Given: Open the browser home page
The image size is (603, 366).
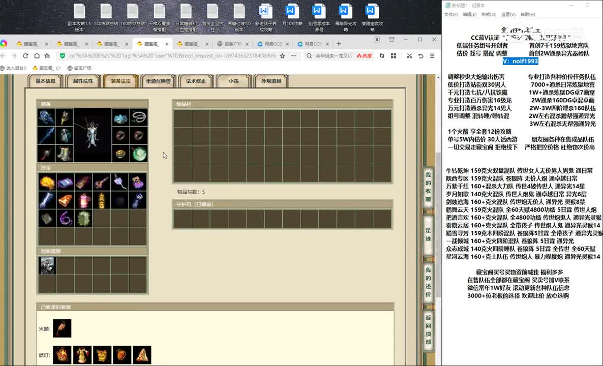Looking at the screenshot, I should 37,56.
